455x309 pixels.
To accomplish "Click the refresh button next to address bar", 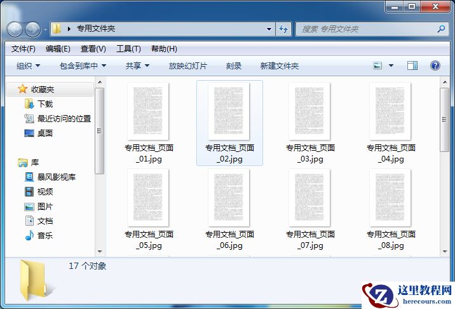I will [x=283, y=29].
